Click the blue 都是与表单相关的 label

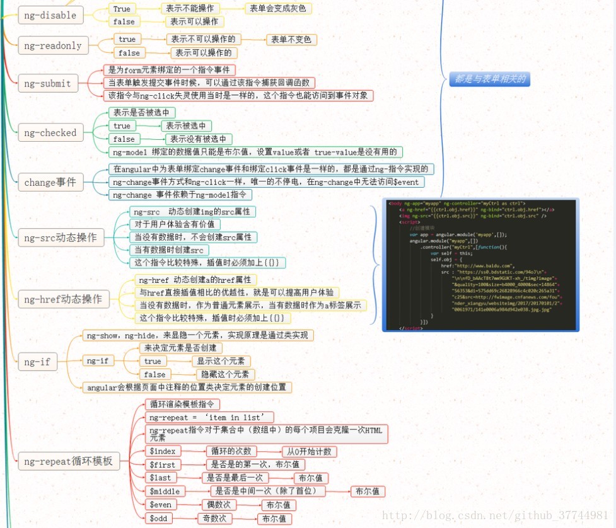coord(490,79)
